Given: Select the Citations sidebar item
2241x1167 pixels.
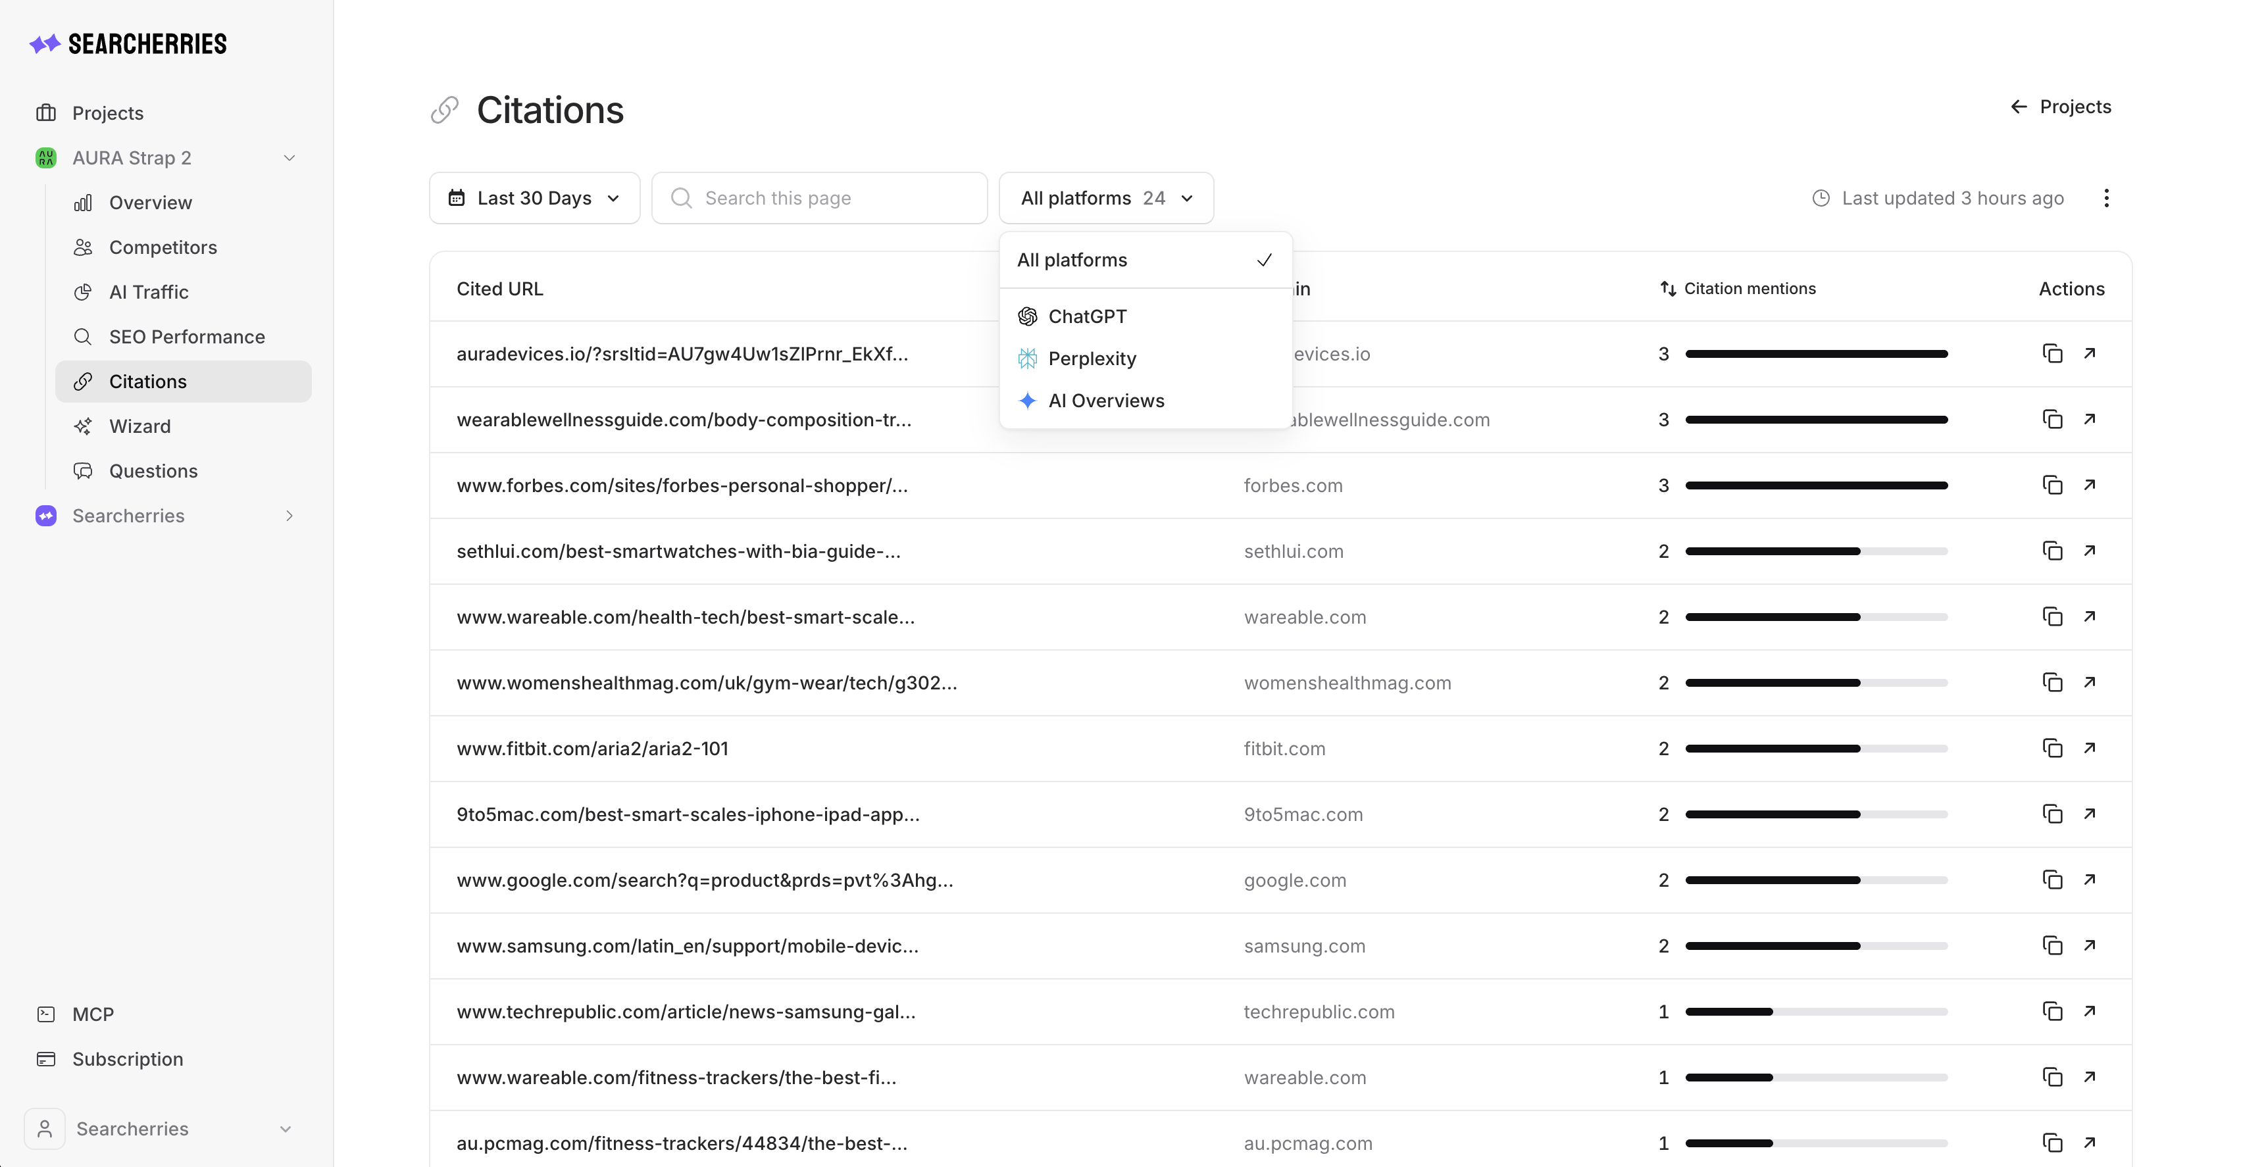Looking at the screenshot, I should (x=184, y=382).
